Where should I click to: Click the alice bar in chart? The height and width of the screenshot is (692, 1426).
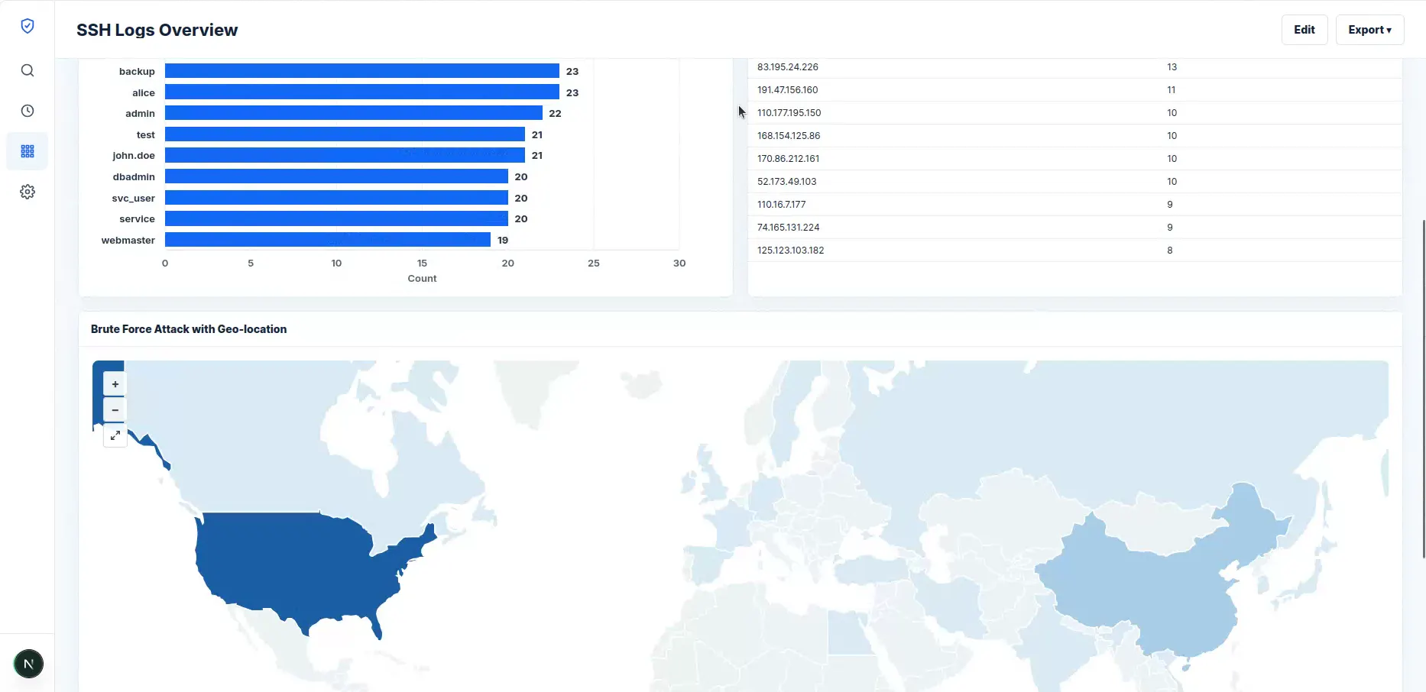coord(362,92)
